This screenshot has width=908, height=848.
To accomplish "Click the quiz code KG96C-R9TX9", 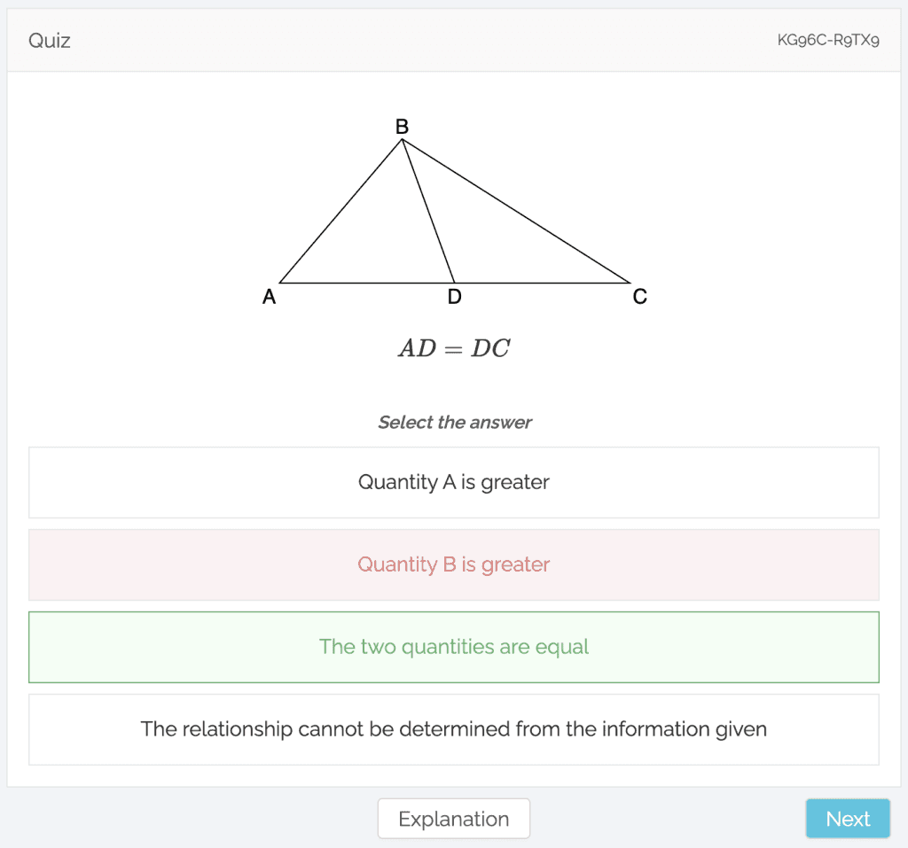I will coord(828,40).
